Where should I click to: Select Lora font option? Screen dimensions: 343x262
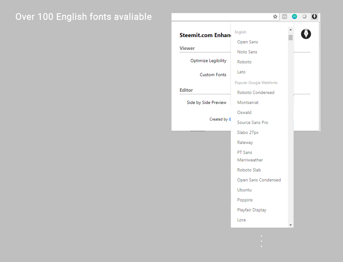click(241, 220)
